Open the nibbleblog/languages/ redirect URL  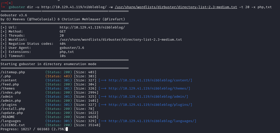click(x=152, y=121)
